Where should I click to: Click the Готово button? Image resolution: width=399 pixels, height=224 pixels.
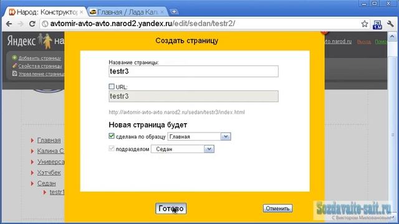[x=171, y=208]
